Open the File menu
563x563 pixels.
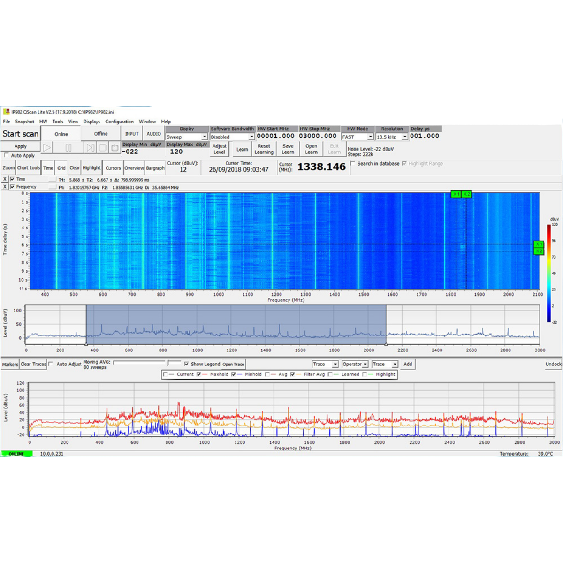pos(7,122)
